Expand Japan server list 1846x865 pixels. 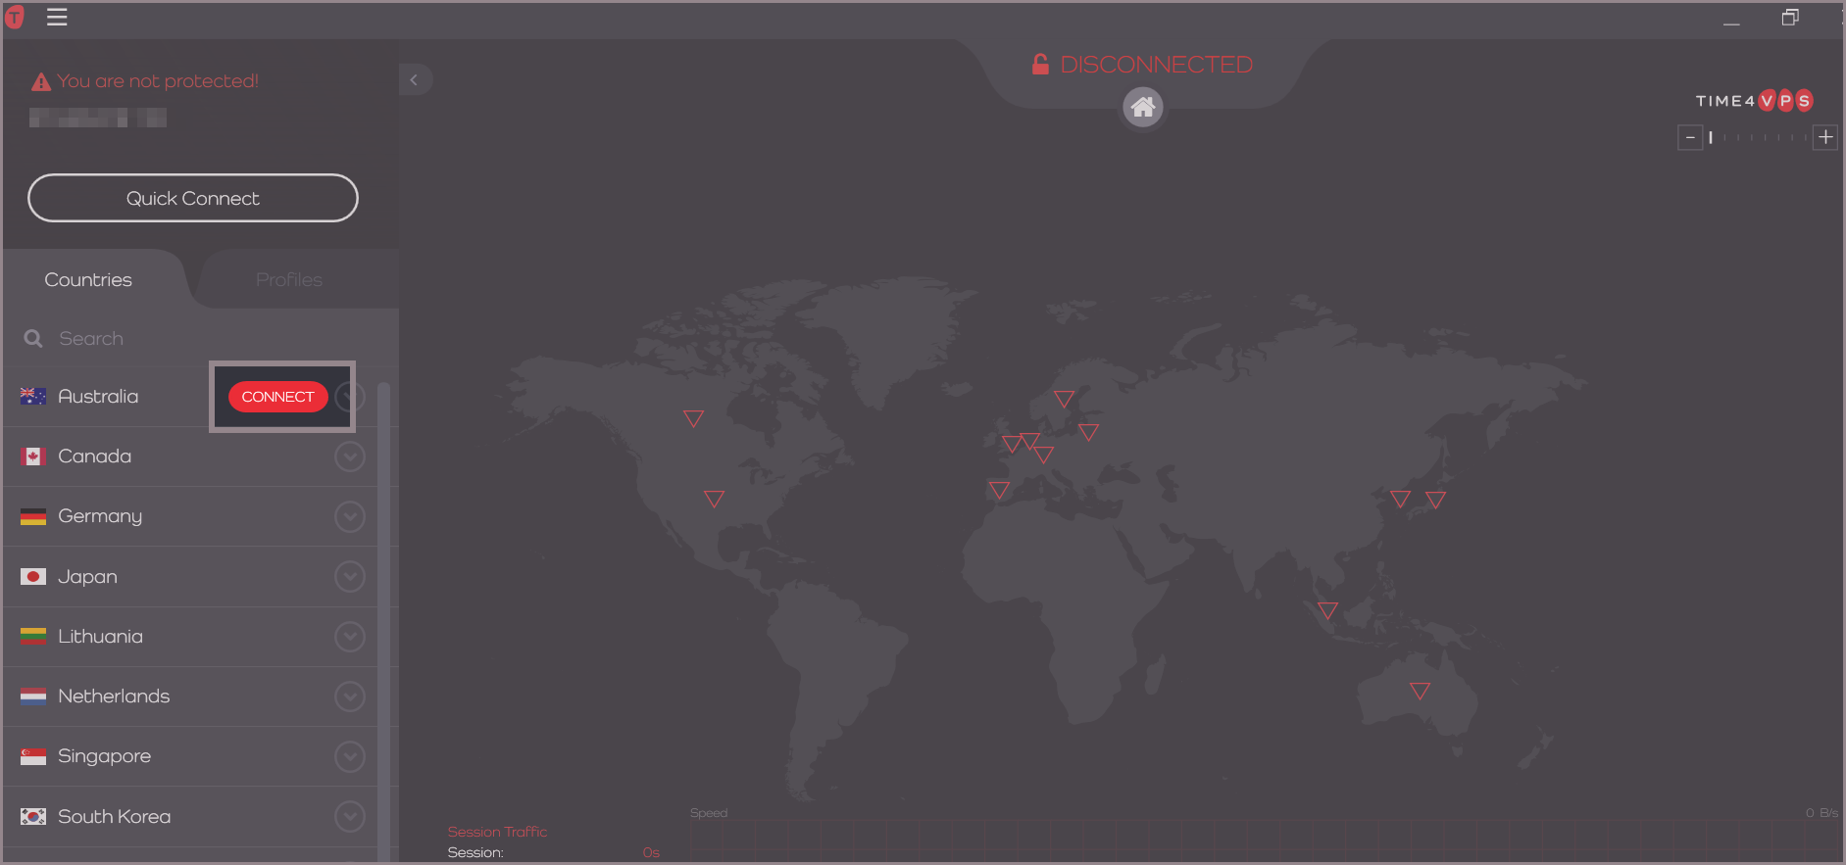coord(349,577)
